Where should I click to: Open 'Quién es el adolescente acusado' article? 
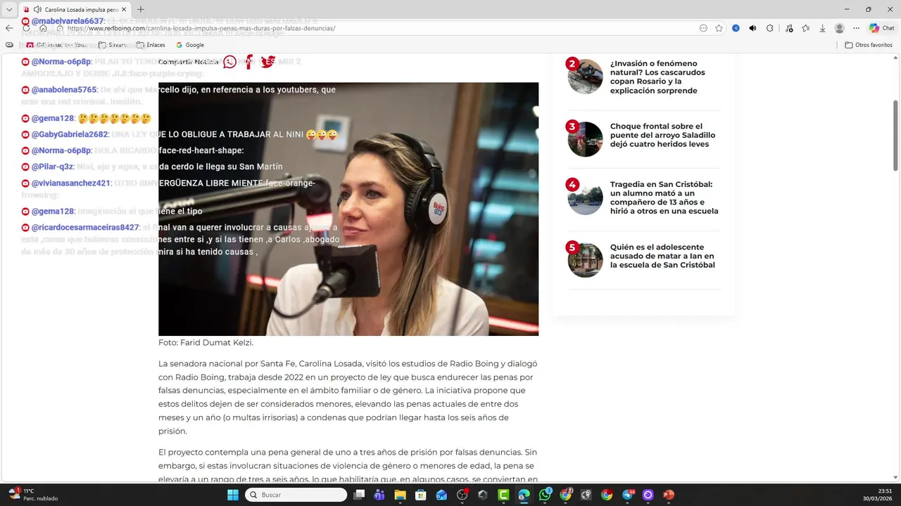click(662, 256)
